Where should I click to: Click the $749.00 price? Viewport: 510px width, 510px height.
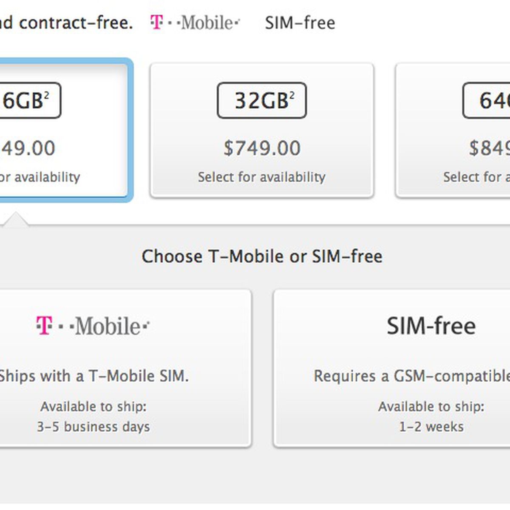point(262,148)
